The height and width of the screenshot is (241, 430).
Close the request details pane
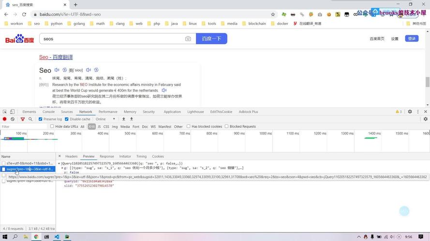click(59, 156)
